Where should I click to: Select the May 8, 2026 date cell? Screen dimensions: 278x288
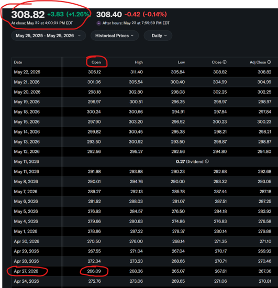click(x=26, y=182)
